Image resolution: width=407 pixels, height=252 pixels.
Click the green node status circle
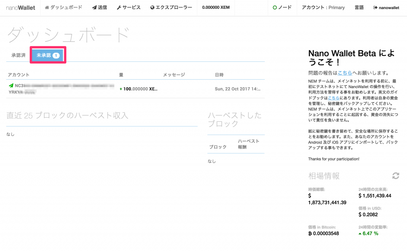[x=275, y=8]
